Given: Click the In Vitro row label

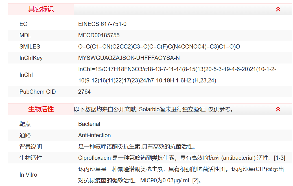Looking at the screenshot, I should tap(28, 175).
